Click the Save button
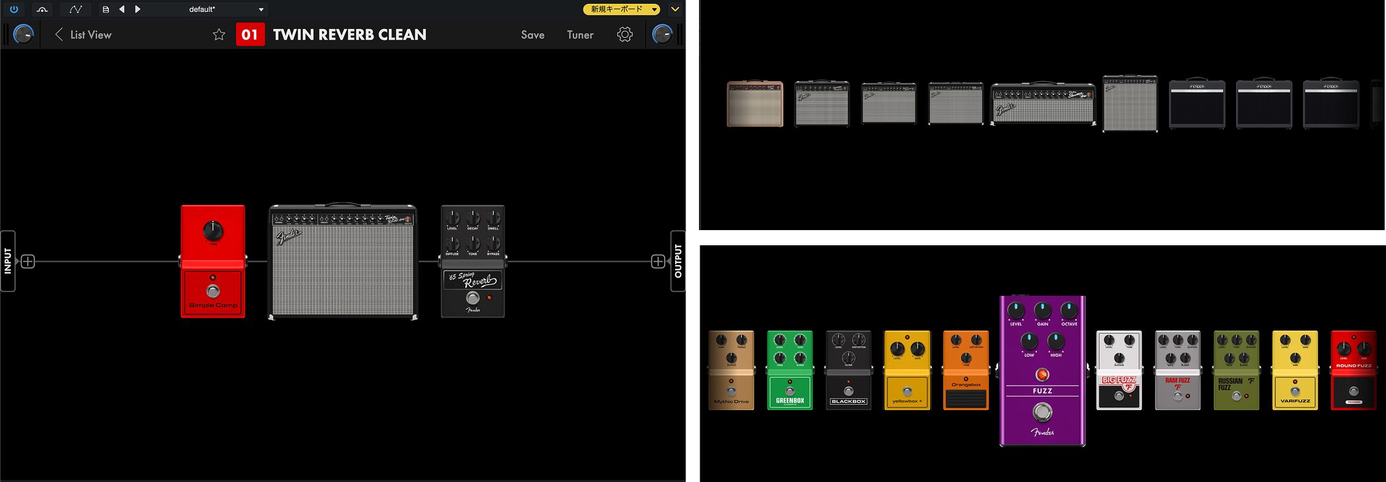The width and height of the screenshot is (1386, 482). 532,35
